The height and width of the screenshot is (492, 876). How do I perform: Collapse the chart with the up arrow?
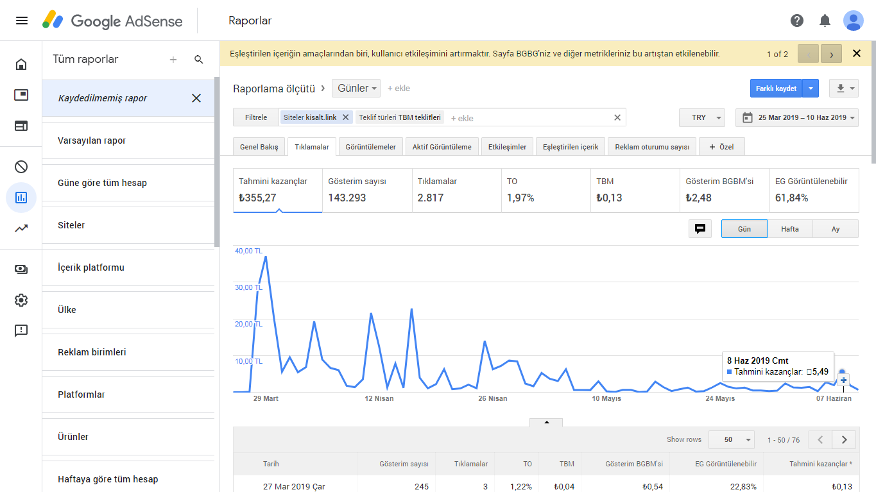point(546,422)
